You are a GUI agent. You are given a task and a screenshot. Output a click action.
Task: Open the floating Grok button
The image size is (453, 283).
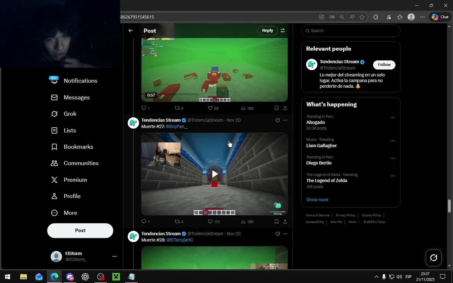(433, 257)
